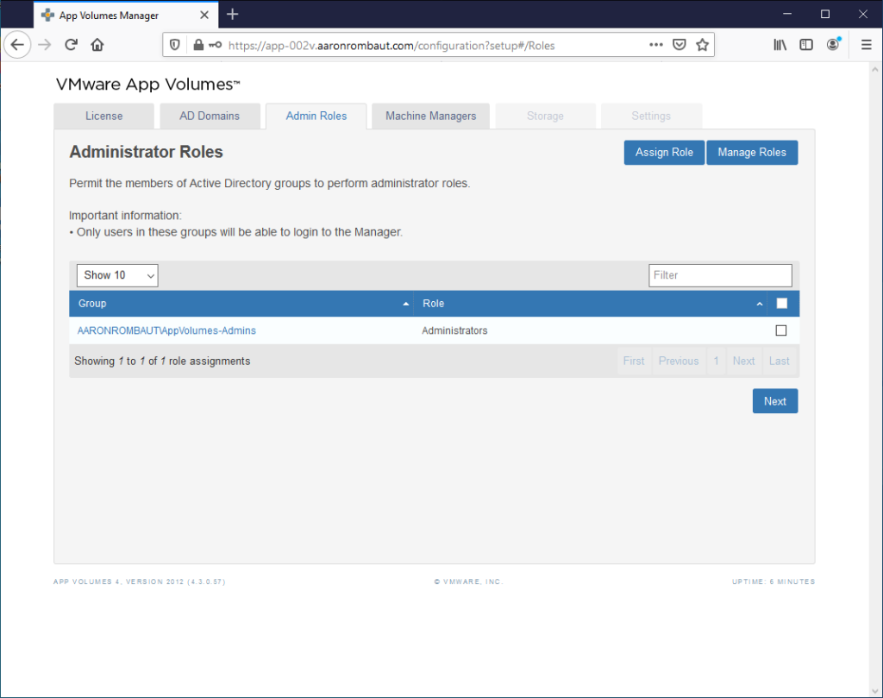This screenshot has height=698, width=883.
Task: Open the Pocket save icon
Action: pyautogui.click(x=679, y=45)
